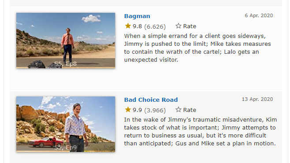The image size is (290, 163).
Task: Click the Bad Choice Road plot description text
Action: 201,132
